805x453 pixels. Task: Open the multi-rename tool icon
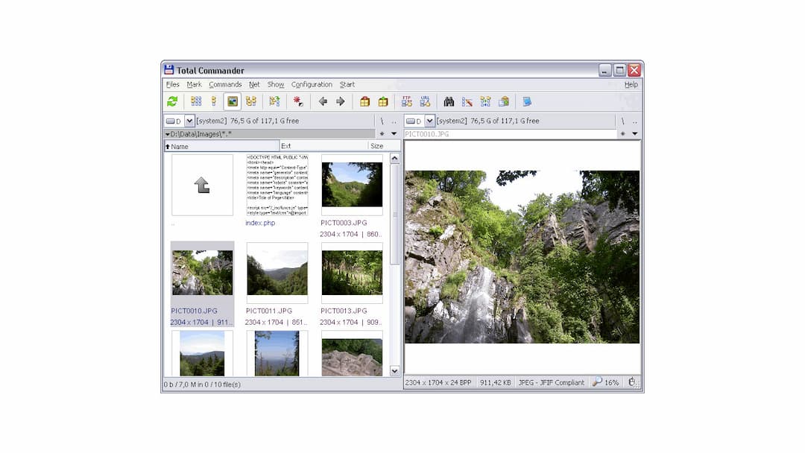(x=486, y=101)
